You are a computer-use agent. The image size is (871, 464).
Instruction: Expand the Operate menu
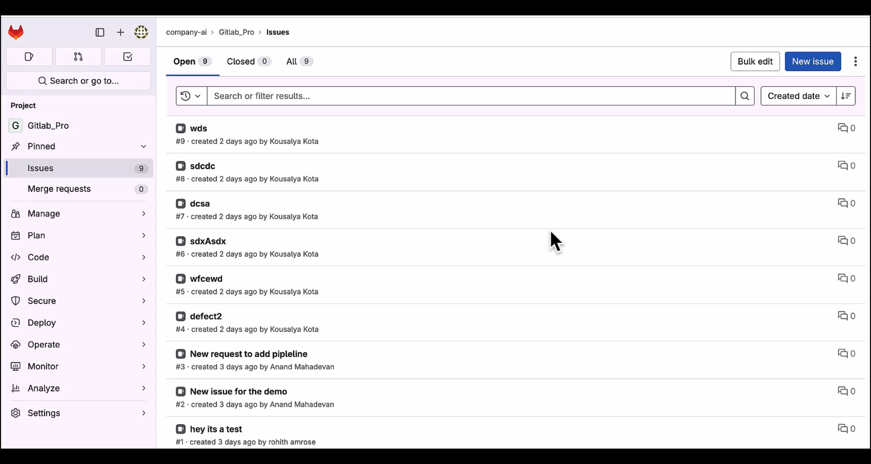78,345
